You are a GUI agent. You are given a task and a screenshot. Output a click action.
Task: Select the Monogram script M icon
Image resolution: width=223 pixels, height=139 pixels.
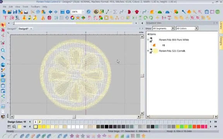click(12, 18)
